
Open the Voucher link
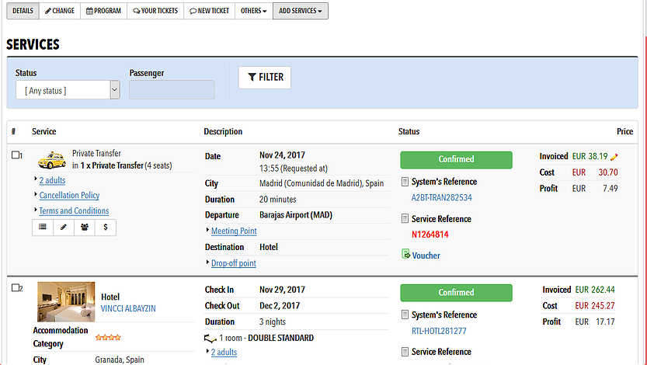coord(426,255)
